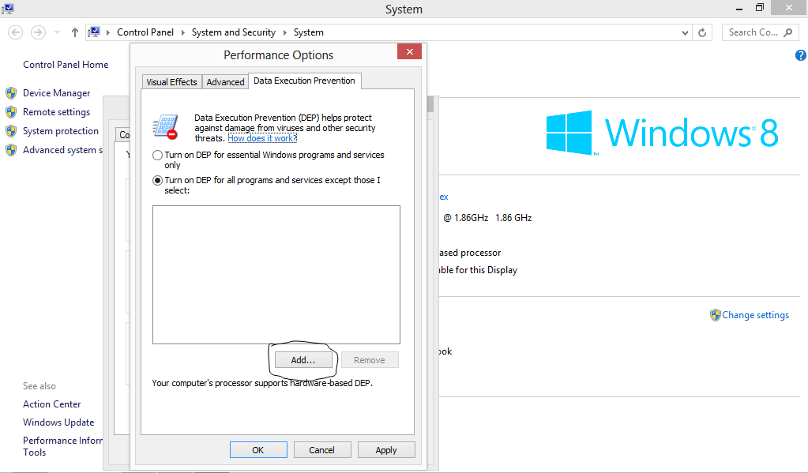This screenshot has height=473, width=808.
Task: Click shield icon beside System protection
Action: (x=11, y=131)
